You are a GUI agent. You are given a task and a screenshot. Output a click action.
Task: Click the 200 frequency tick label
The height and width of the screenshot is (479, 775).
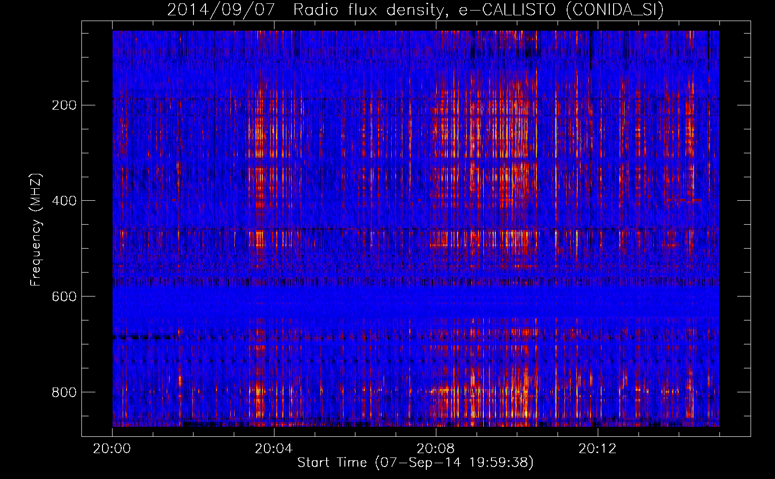point(64,105)
